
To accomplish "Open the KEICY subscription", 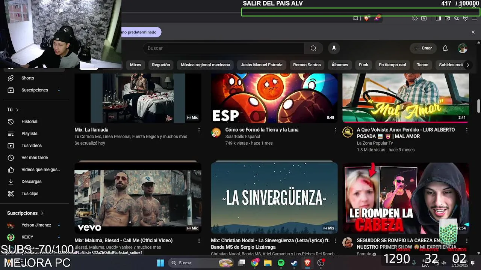I will coord(35,237).
